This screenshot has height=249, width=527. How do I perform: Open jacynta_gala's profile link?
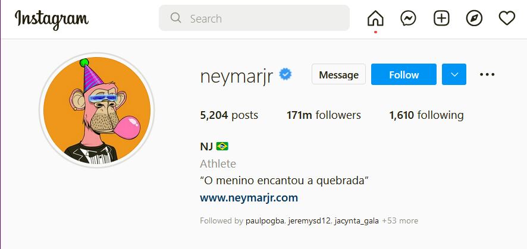(x=357, y=221)
